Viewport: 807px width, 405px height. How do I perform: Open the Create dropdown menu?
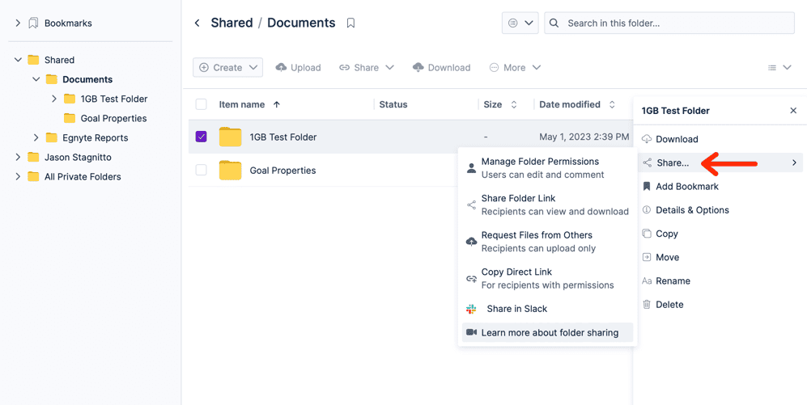[228, 67]
